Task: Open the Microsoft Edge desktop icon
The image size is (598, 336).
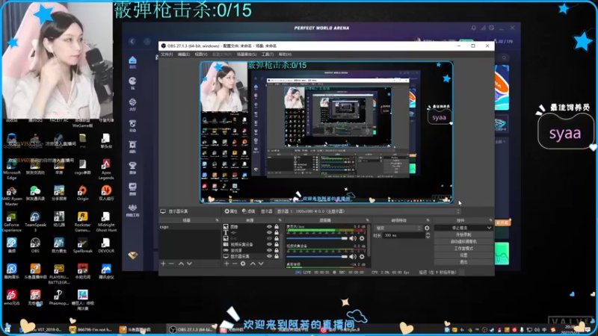Action: [x=11, y=168]
